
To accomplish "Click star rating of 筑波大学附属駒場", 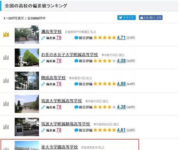I will (x=105, y=130).
